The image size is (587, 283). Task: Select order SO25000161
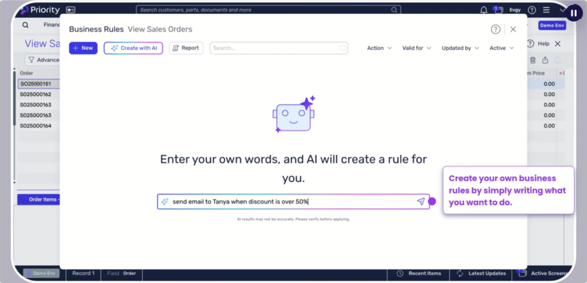point(36,84)
